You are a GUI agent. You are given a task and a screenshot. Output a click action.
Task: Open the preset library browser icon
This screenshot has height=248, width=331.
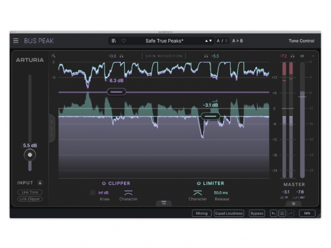[113, 41]
